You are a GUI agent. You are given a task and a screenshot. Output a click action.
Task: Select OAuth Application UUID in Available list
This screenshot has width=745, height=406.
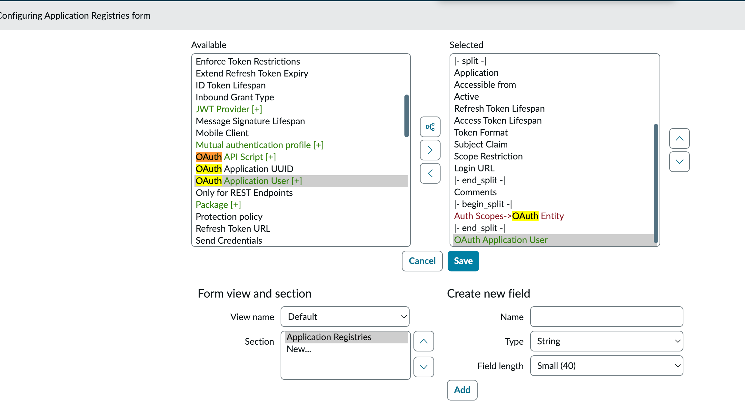[x=244, y=169]
